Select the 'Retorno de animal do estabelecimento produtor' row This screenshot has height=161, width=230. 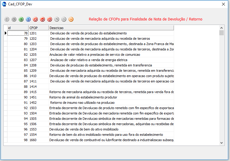coord(83,97)
